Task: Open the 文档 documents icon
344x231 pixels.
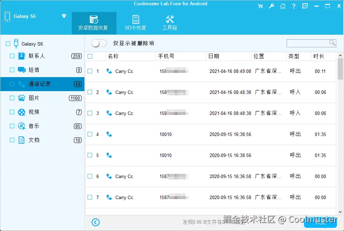Action: click(21, 140)
